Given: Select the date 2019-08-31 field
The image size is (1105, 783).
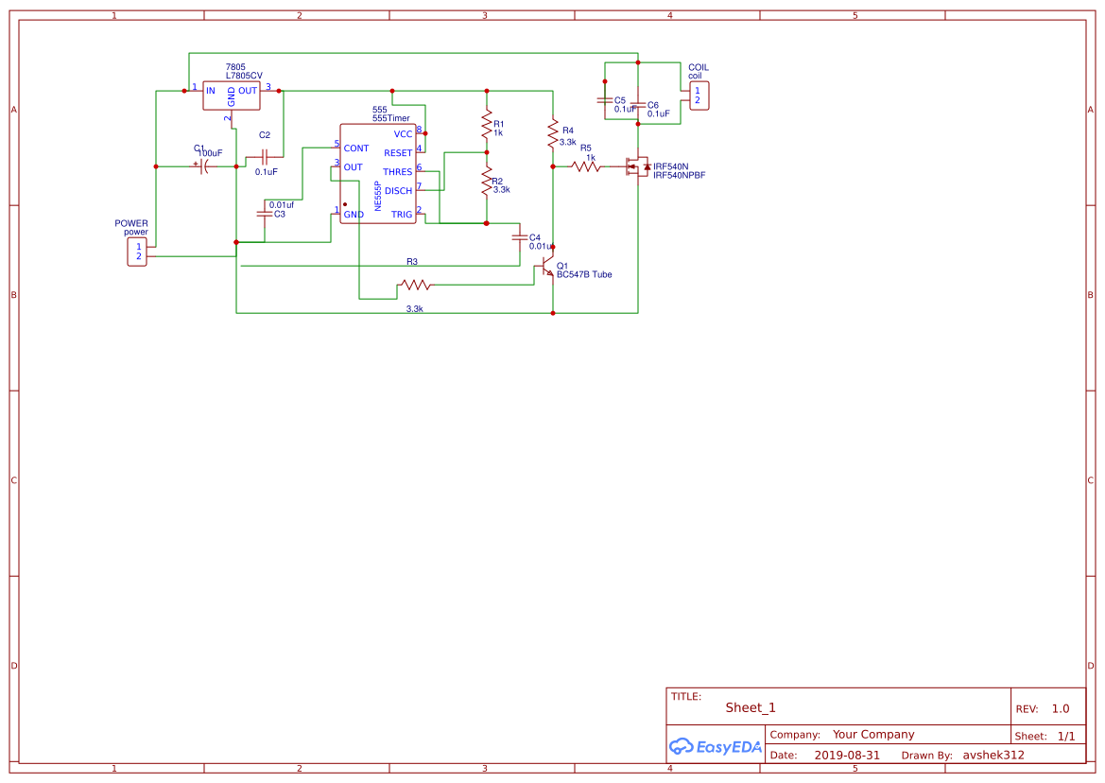Looking at the screenshot, I should [x=849, y=755].
